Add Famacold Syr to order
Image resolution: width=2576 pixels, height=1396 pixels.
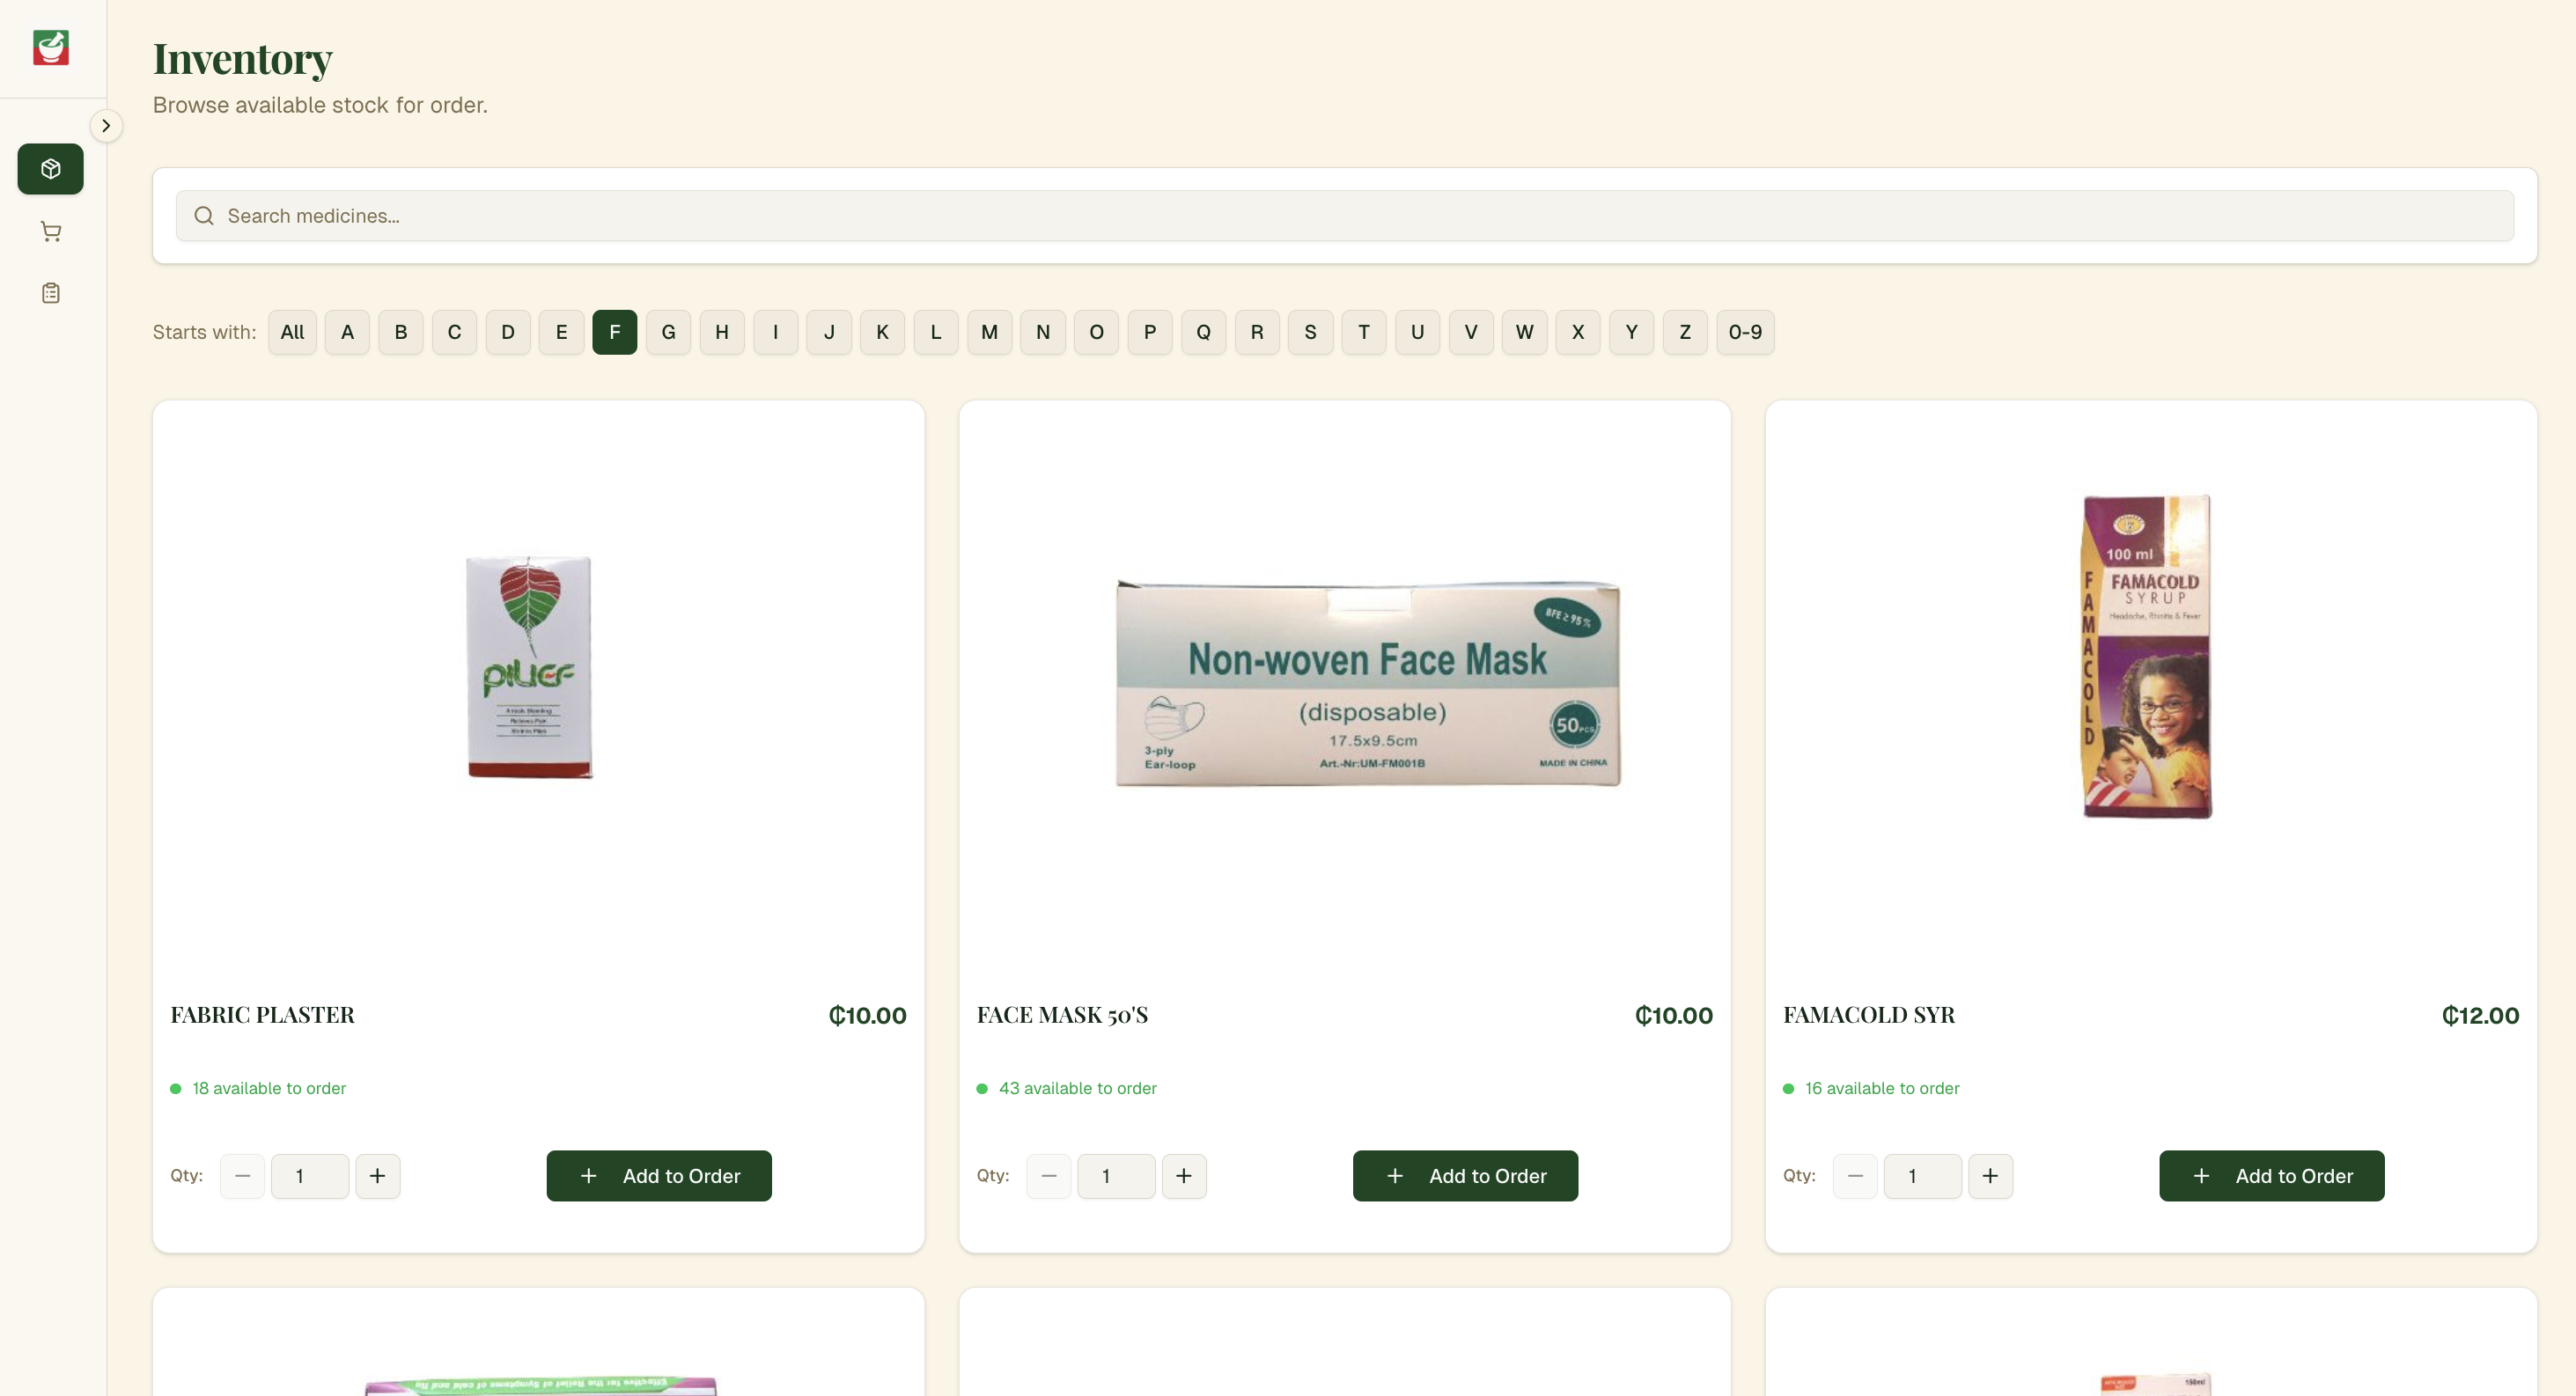coord(2271,1176)
